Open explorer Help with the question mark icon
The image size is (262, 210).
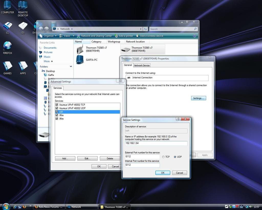click(194, 36)
